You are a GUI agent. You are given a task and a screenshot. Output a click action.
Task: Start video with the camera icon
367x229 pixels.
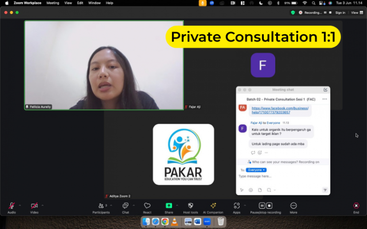[34, 206]
